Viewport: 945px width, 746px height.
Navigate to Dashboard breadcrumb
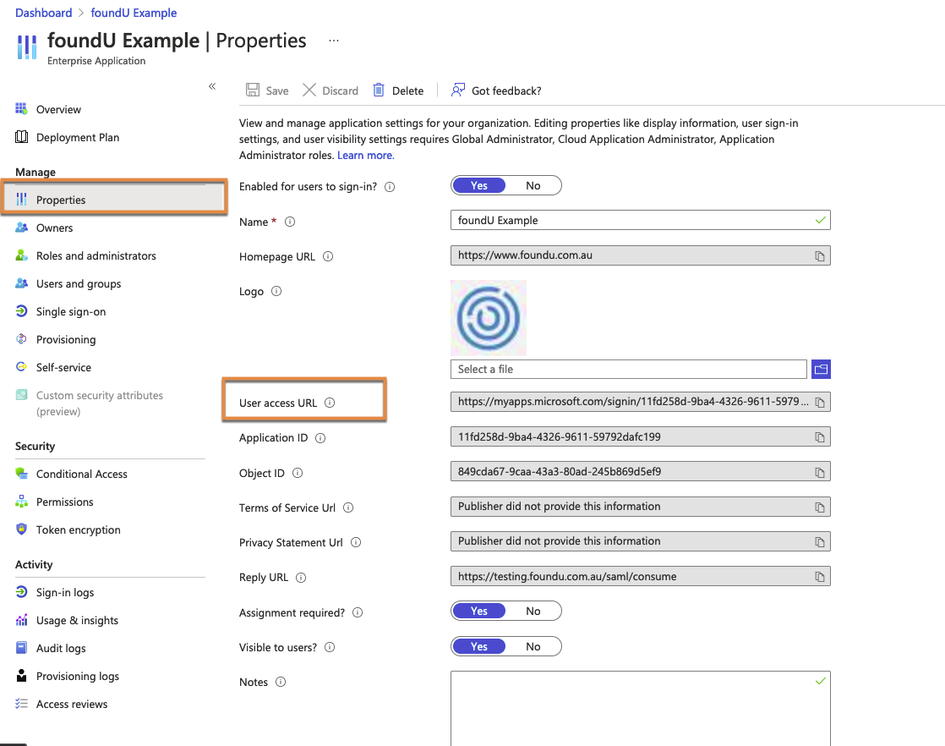pos(44,13)
